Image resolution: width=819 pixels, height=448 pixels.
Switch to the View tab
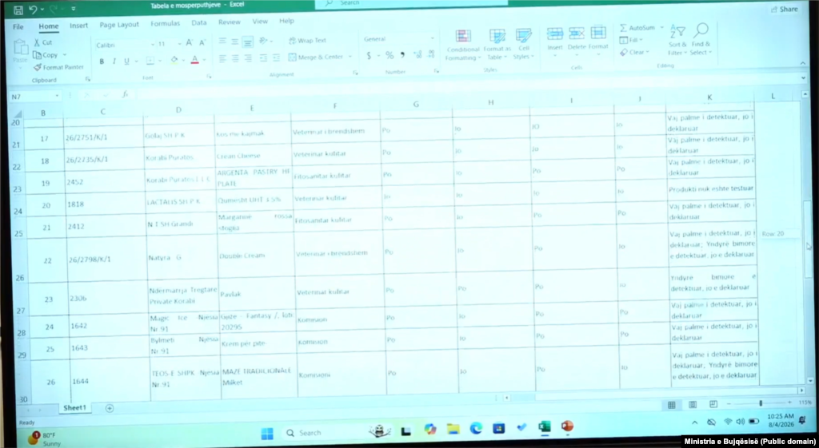click(x=260, y=22)
